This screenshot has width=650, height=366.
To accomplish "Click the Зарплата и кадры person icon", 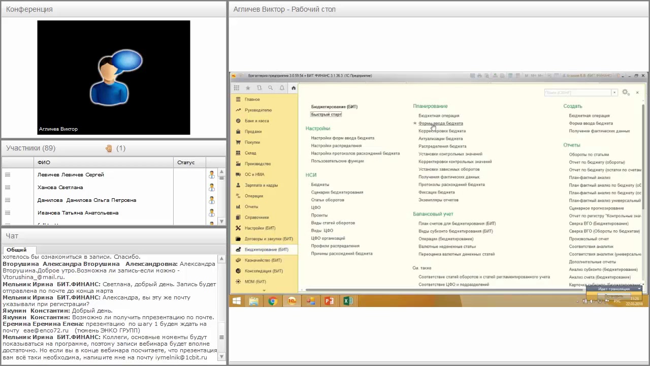I will coord(238,185).
